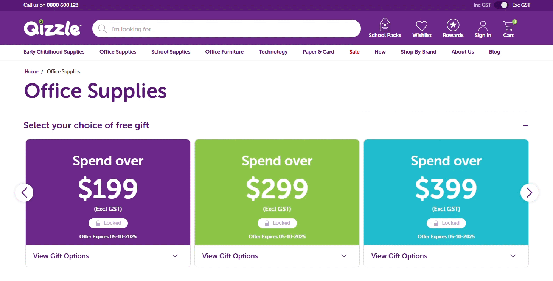Click the I'm looking for search field
Screen dimensions: 553x281
pyautogui.click(x=226, y=29)
